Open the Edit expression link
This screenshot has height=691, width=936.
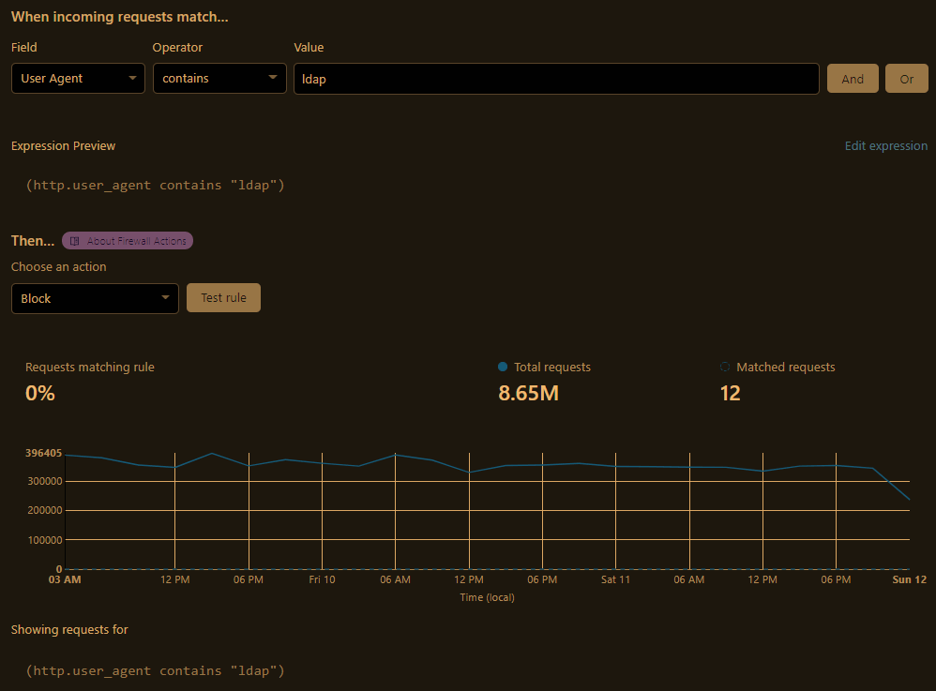pos(886,145)
